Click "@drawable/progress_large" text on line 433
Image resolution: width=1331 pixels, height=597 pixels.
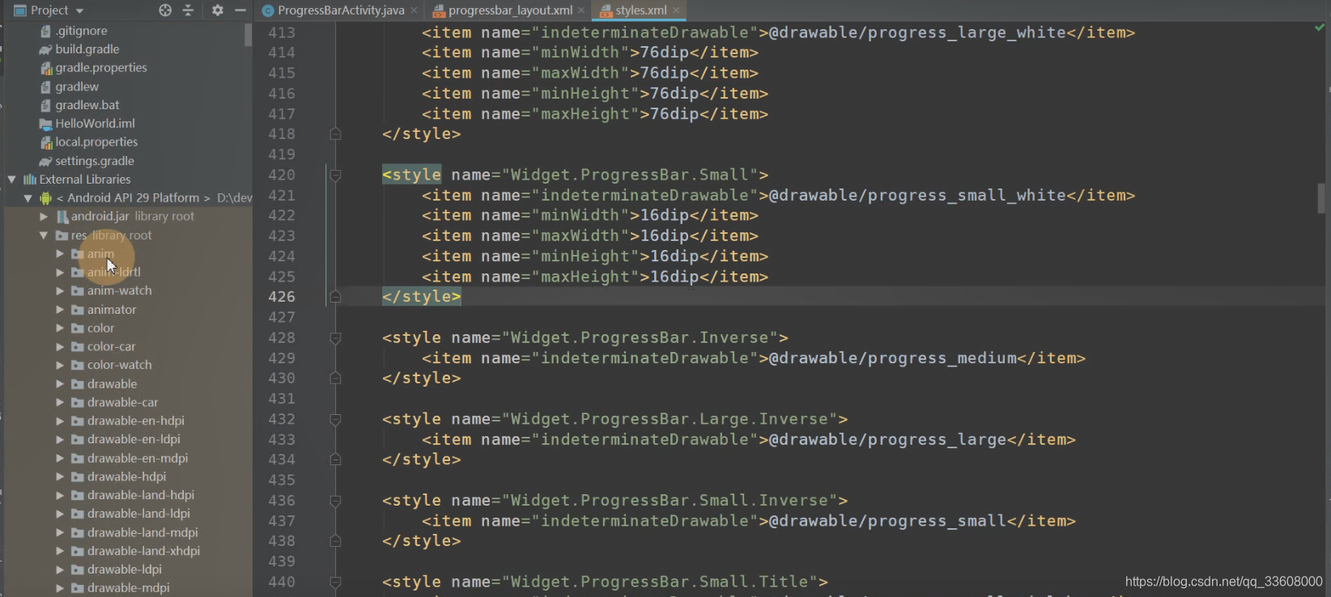pos(887,440)
